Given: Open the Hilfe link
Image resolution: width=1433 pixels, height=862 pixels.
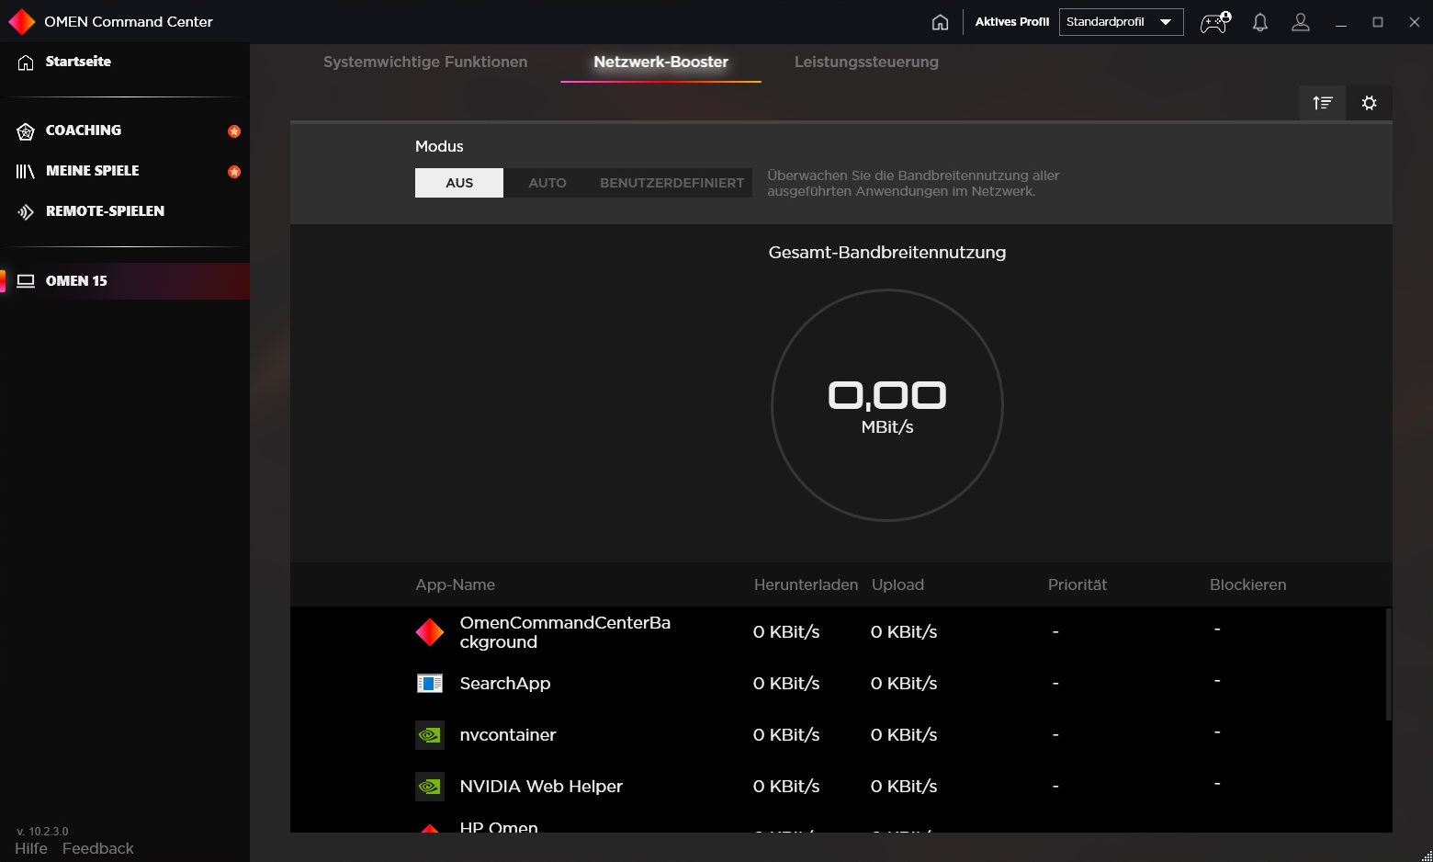Looking at the screenshot, I should click(x=31, y=848).
